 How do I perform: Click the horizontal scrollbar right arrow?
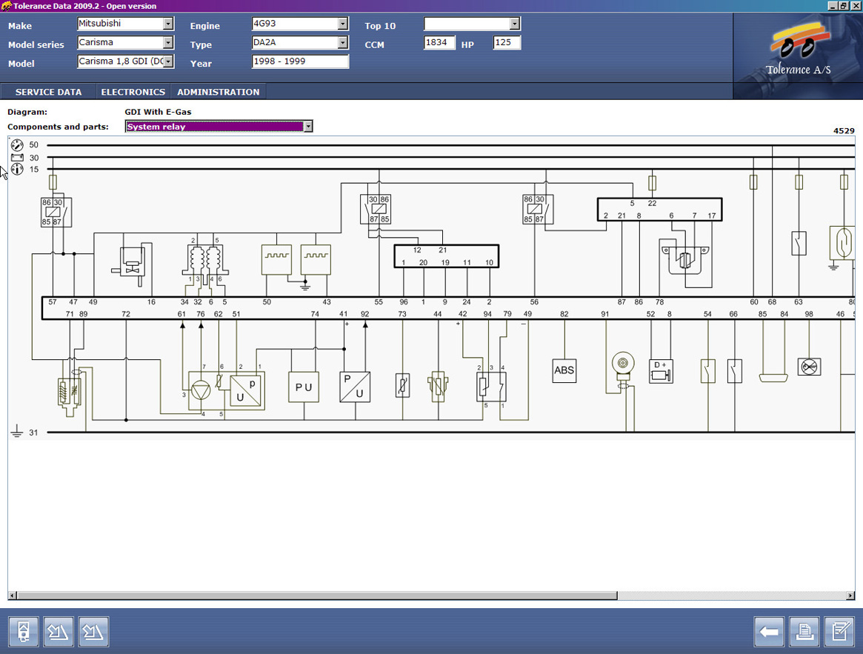(850, 595)
